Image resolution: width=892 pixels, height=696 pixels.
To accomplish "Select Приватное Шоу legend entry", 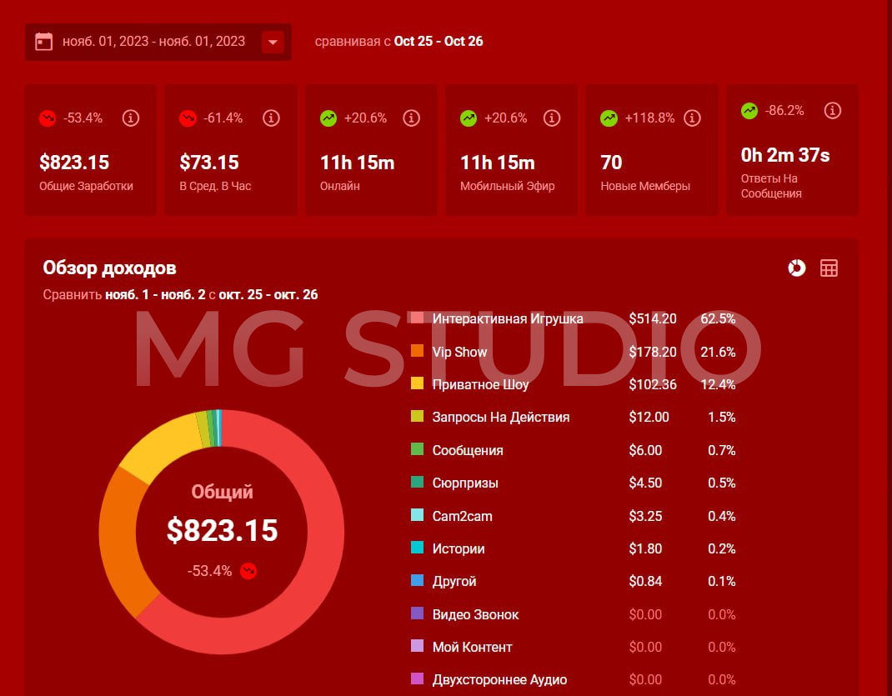I will [480, 385].
